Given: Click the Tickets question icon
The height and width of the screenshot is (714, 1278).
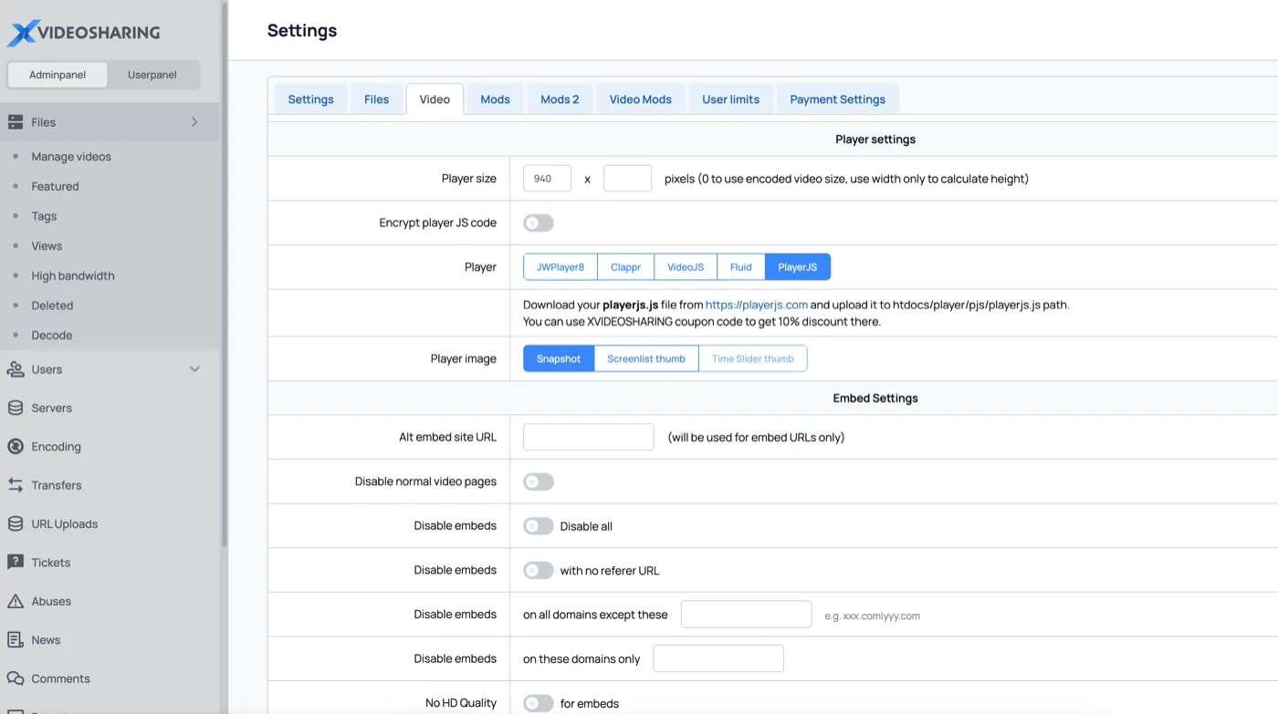Looking at the screenshot, I should pyautogui.click(x=16, y=563).
